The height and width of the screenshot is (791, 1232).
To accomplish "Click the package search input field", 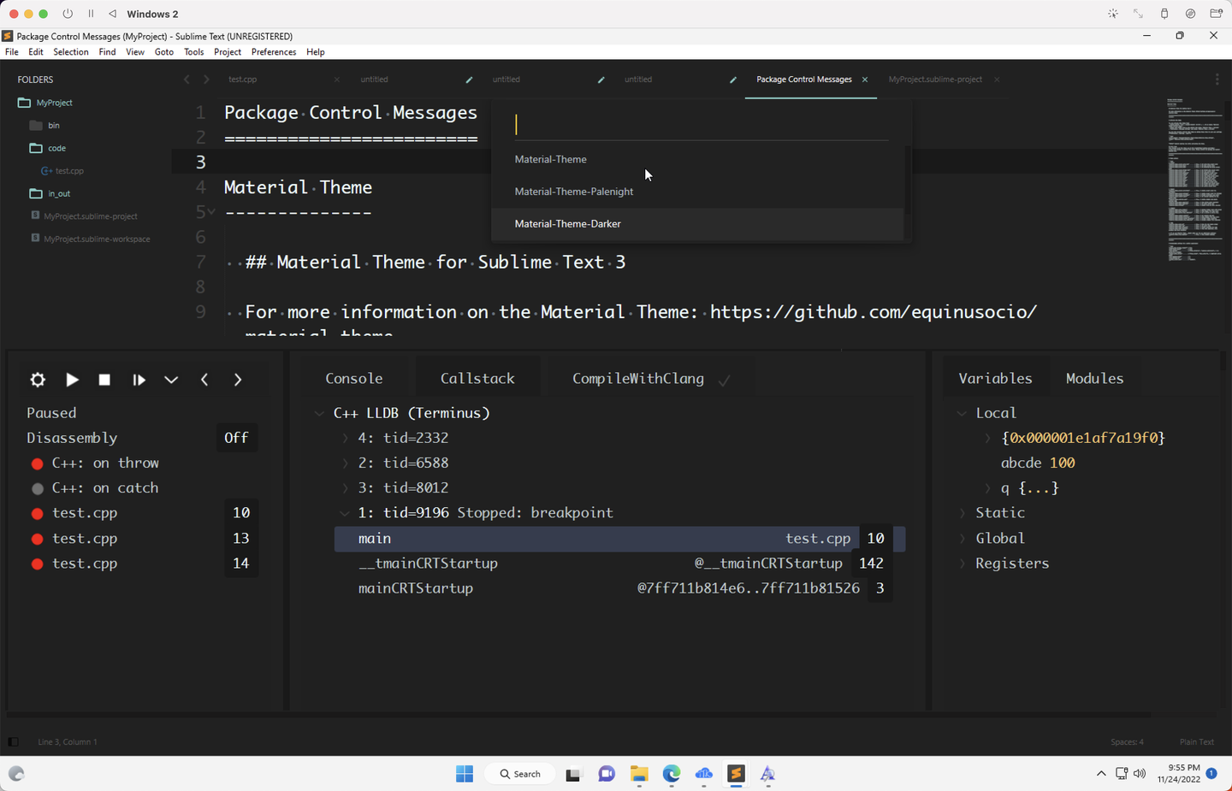I will pyautogui.click(x=700, y=123).
